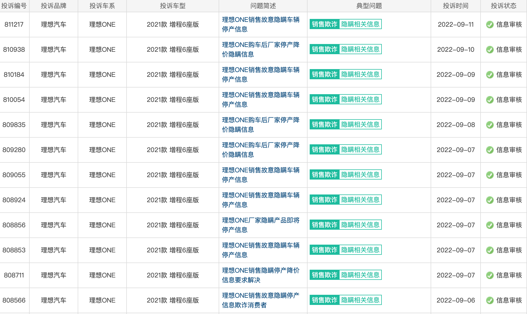Screen dimensions: 527x314
Task: Click the 隐瞒相关信息 tag for complaint 808856
Action: [360, 225]
